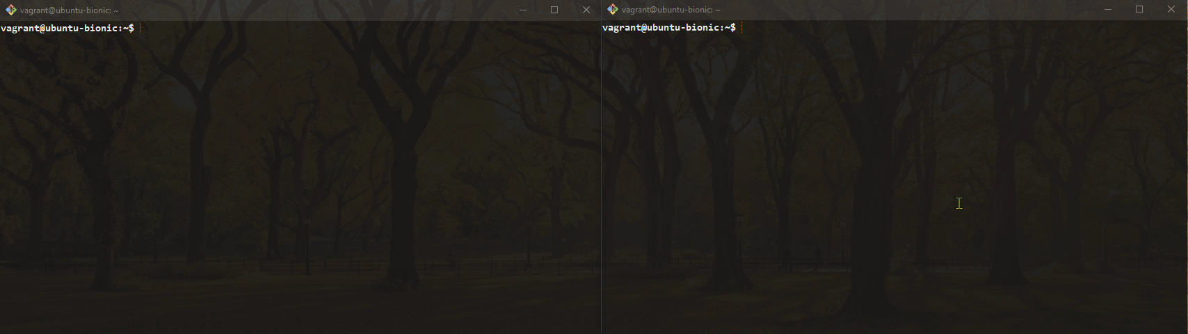The width and height of the screenshot is (1188, 334).
Task: Click the right window title text
Action: (671, 10)
